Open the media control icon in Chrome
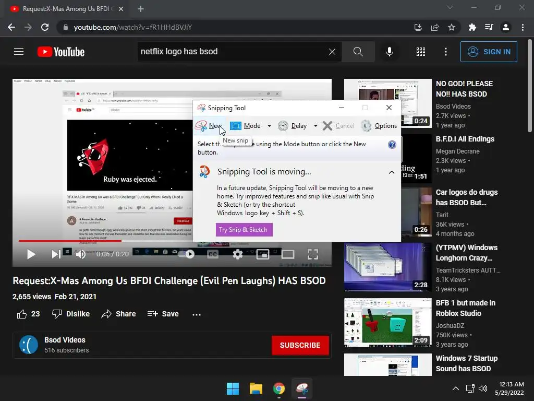Image resolution: width=534 pixels, height=401 pixels. (x=489, y=27)
